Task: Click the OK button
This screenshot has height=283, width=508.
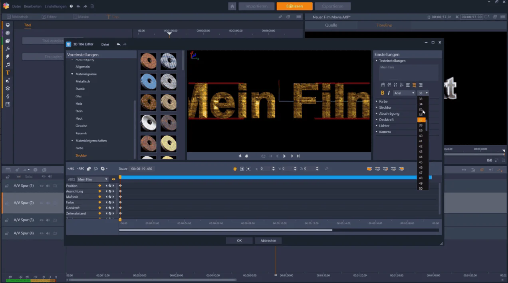Action: [x=239, y=241]
